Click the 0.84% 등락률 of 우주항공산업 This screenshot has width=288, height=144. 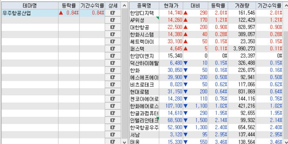(72, 13)
